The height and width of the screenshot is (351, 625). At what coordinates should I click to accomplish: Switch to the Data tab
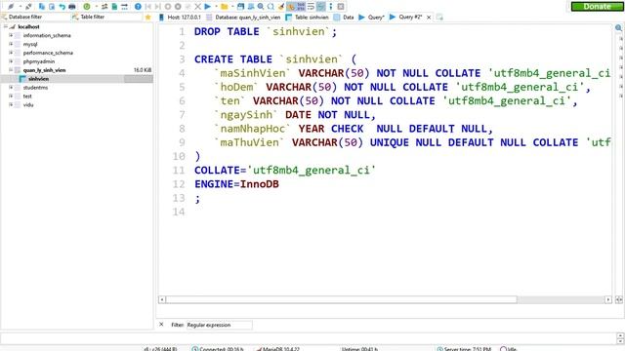[x=344, y=18]
